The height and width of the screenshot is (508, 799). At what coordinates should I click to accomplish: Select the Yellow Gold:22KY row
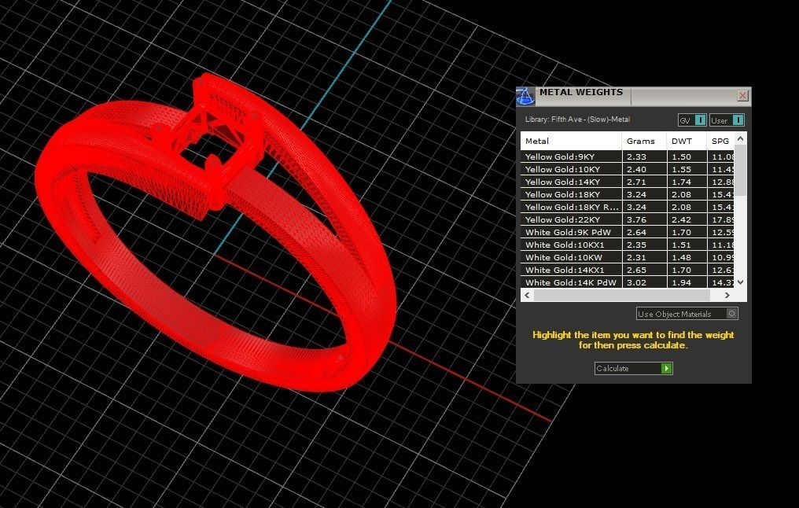coord(628,219)
